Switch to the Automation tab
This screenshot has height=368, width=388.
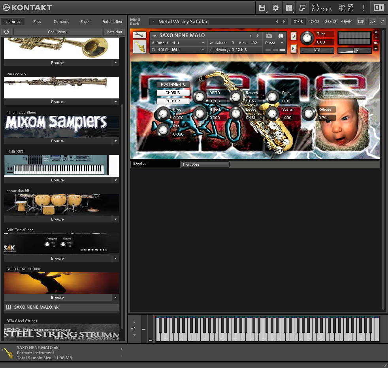click(112, 21)
